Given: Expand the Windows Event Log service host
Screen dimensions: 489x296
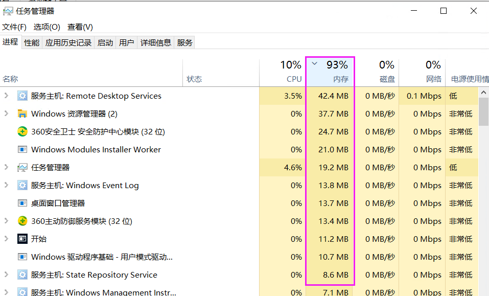Looking at the screenshot, I should click(6, 185).
